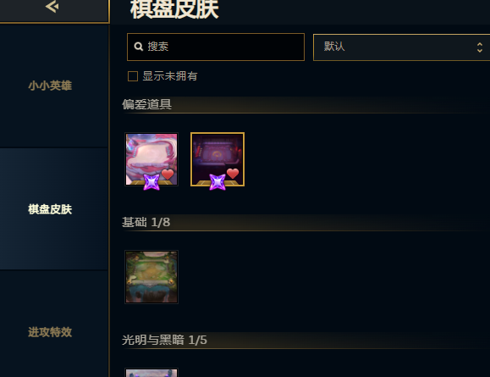The height and width of the screenshot is (377, 490).
Task: Click the 光明与黑暗 1/5 section header
Action: point(164,340)
